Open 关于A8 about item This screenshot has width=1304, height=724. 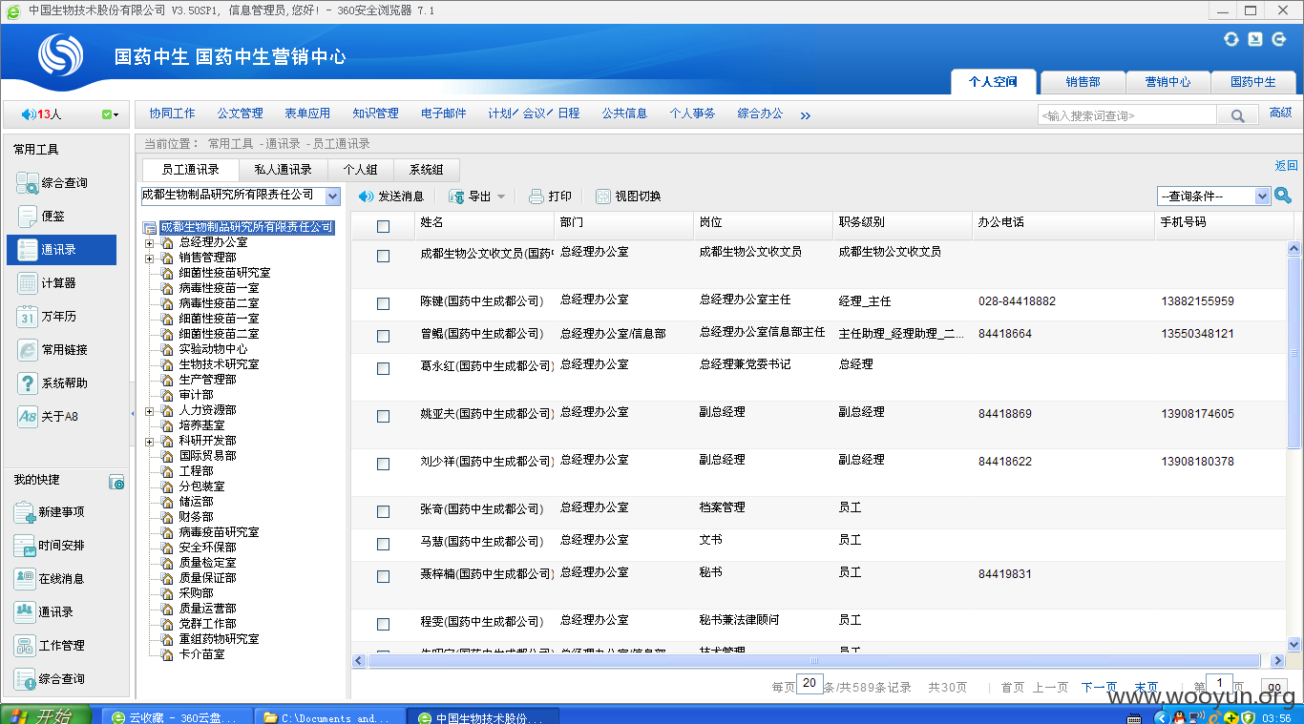(x=50, y=417)
